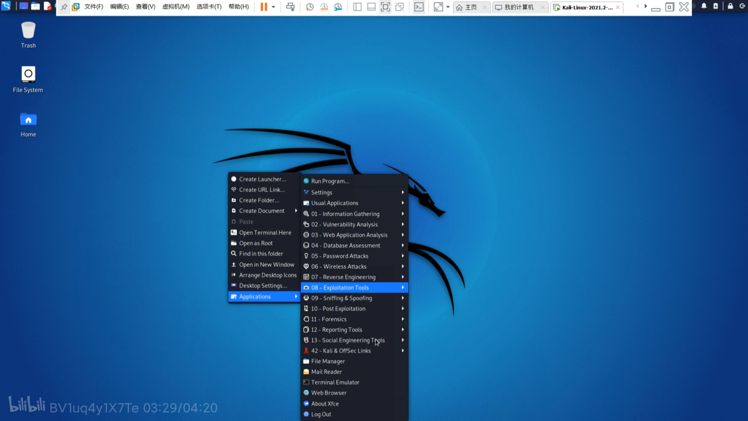The width and height of the screenshot is (748, 421).
Task: Open Terminal Emulator from Applications
Action: 335,382
